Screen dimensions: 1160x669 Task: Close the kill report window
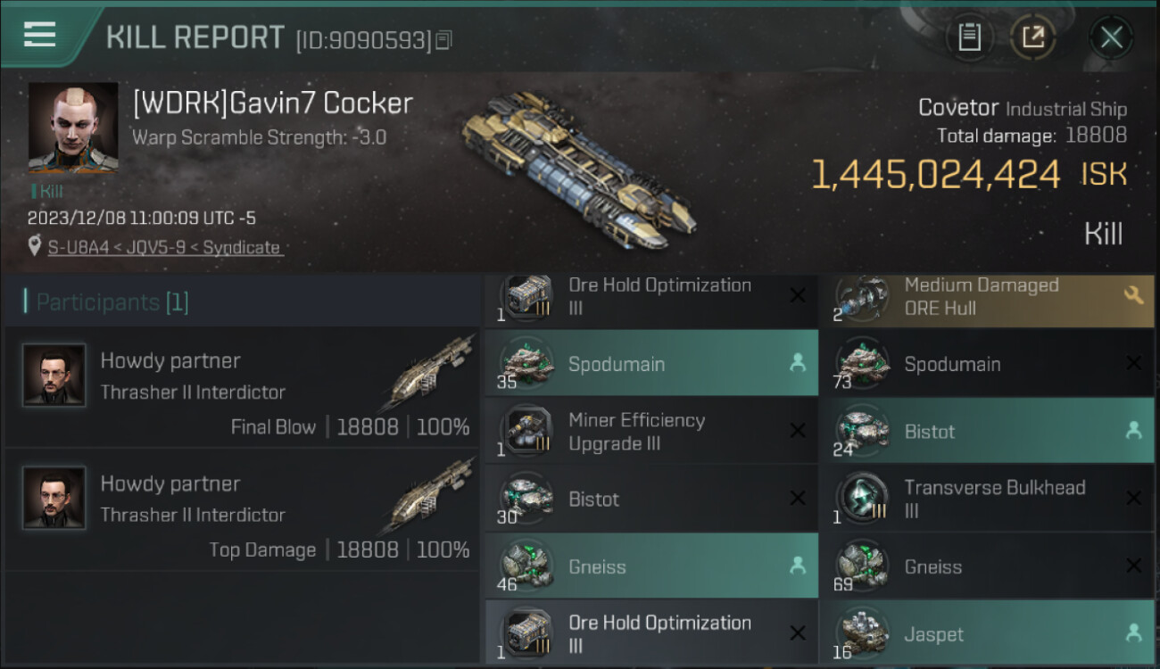tap(1111, 37)
